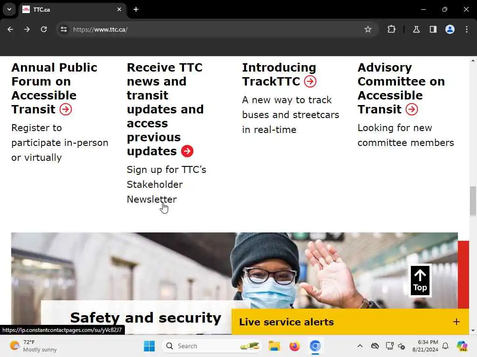Click red arrow icon after 'previous updates'

coord(187,151)
